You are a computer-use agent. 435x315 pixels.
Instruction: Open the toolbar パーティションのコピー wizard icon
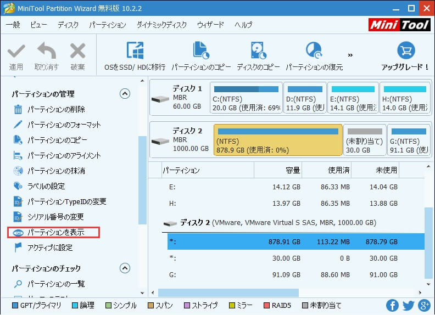(x=201, y=50)
